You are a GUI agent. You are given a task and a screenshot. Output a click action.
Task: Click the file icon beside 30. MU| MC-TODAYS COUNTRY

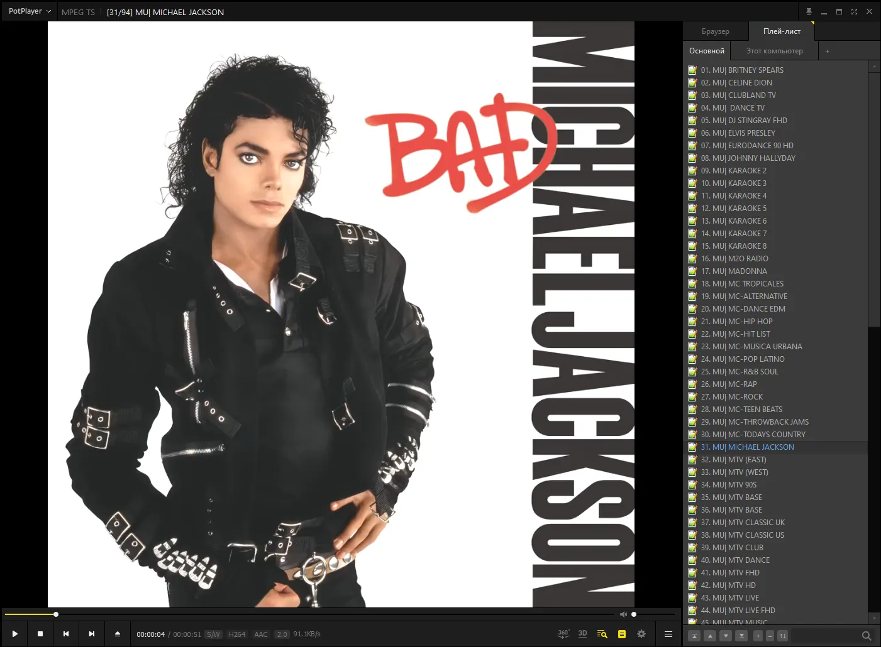pos(692,435)
